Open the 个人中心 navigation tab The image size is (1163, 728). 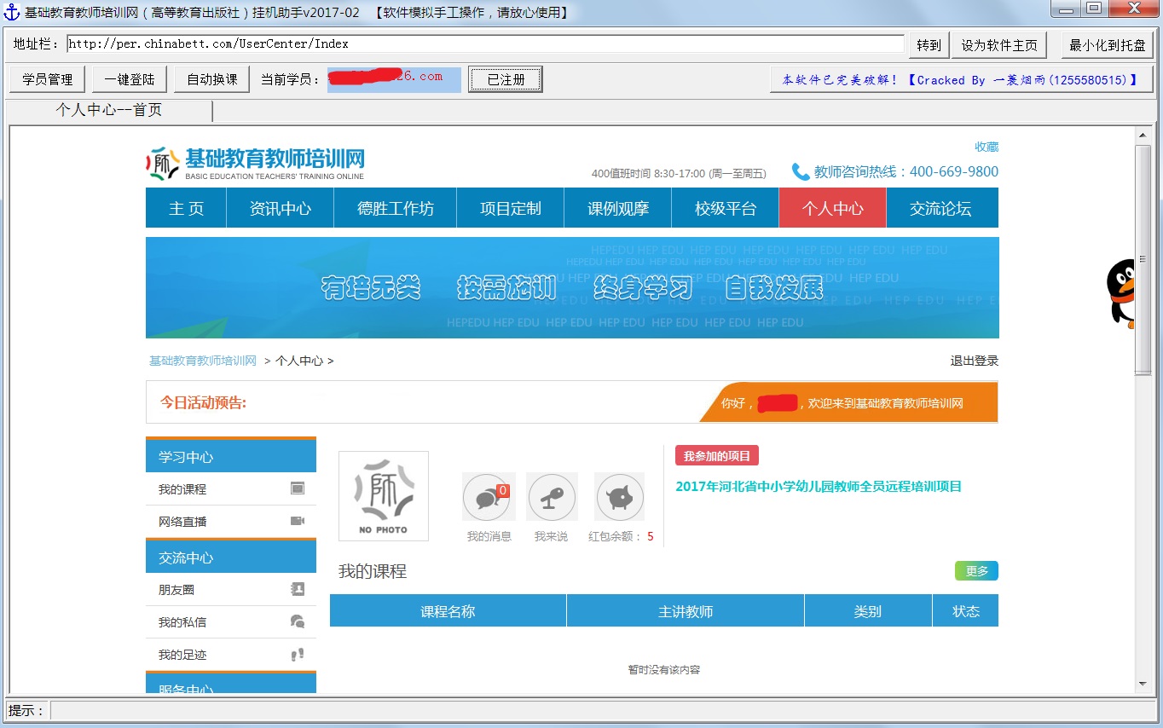coord(832,208)
